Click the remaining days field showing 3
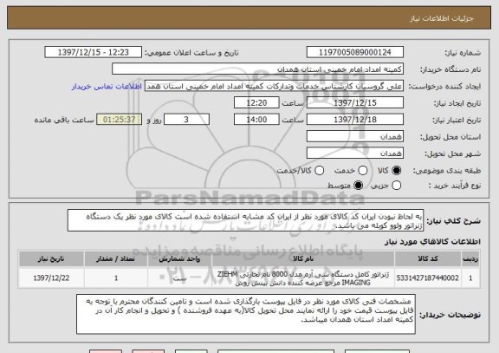This screenshot has height=353, width=499. 186,120
